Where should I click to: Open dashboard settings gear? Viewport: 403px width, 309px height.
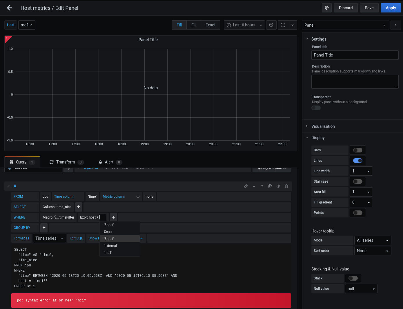coord(327,8)
